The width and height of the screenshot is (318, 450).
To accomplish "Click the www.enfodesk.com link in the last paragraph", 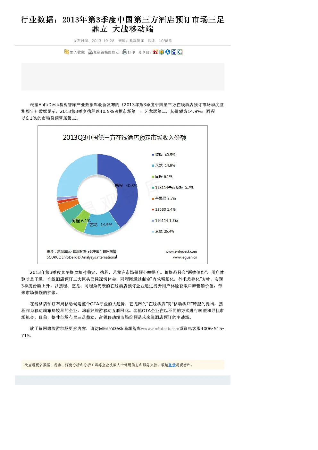I will (160, 329).
